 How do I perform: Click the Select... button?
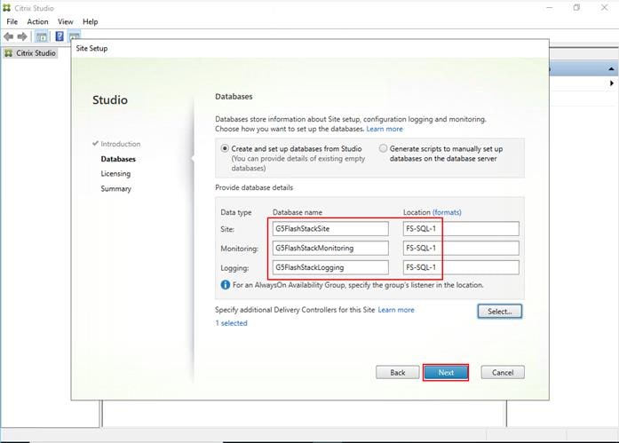[x=500, y=312]
